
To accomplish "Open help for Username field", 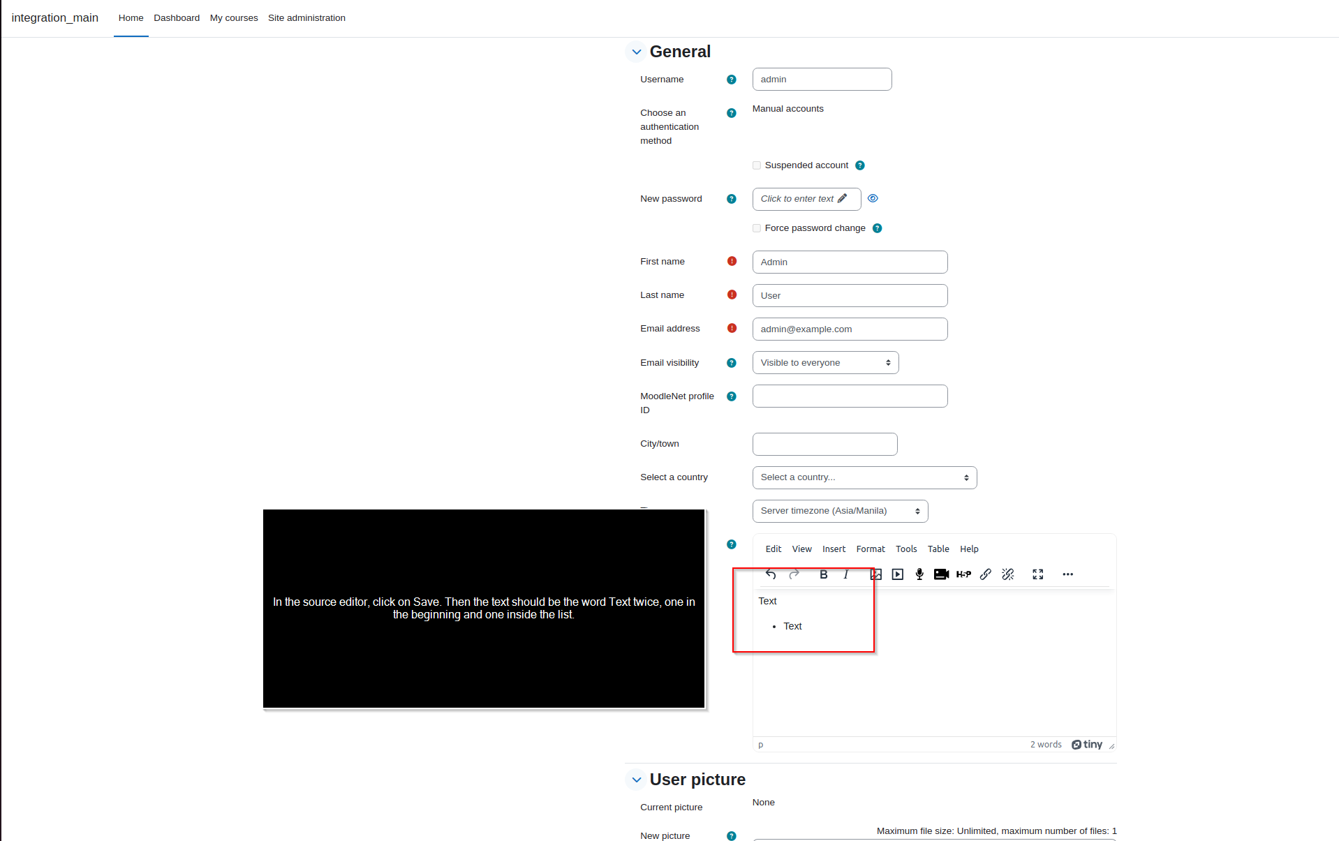I will (x=732, y=80).
